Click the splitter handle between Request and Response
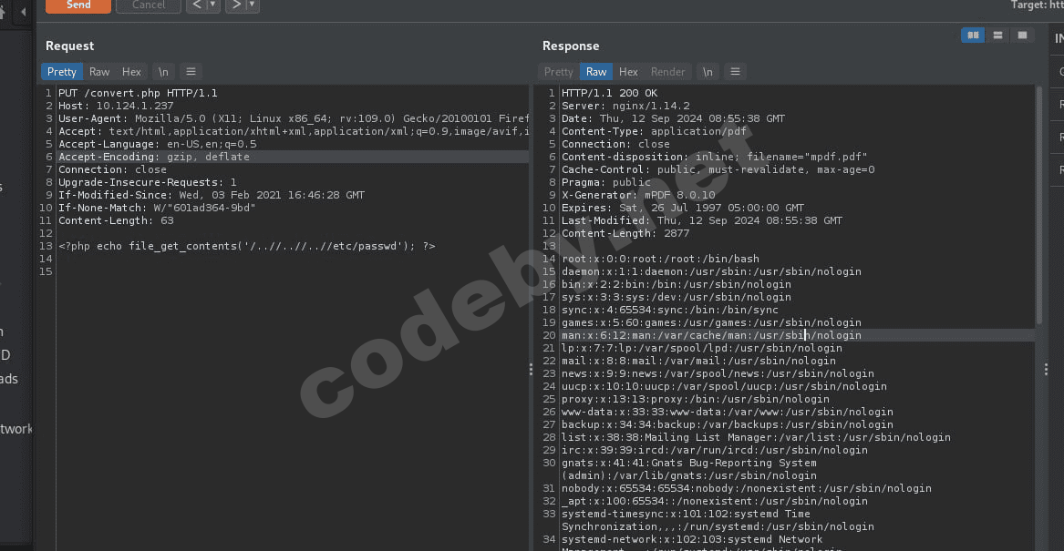1064x551 pixels. point(531,370)
